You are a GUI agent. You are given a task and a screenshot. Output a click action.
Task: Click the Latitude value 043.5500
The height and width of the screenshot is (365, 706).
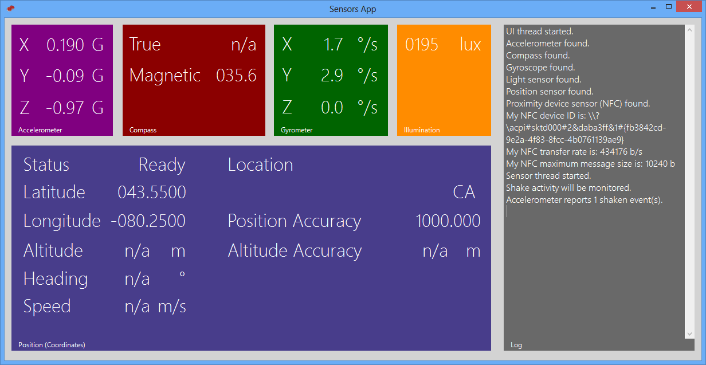click(152, 193)
